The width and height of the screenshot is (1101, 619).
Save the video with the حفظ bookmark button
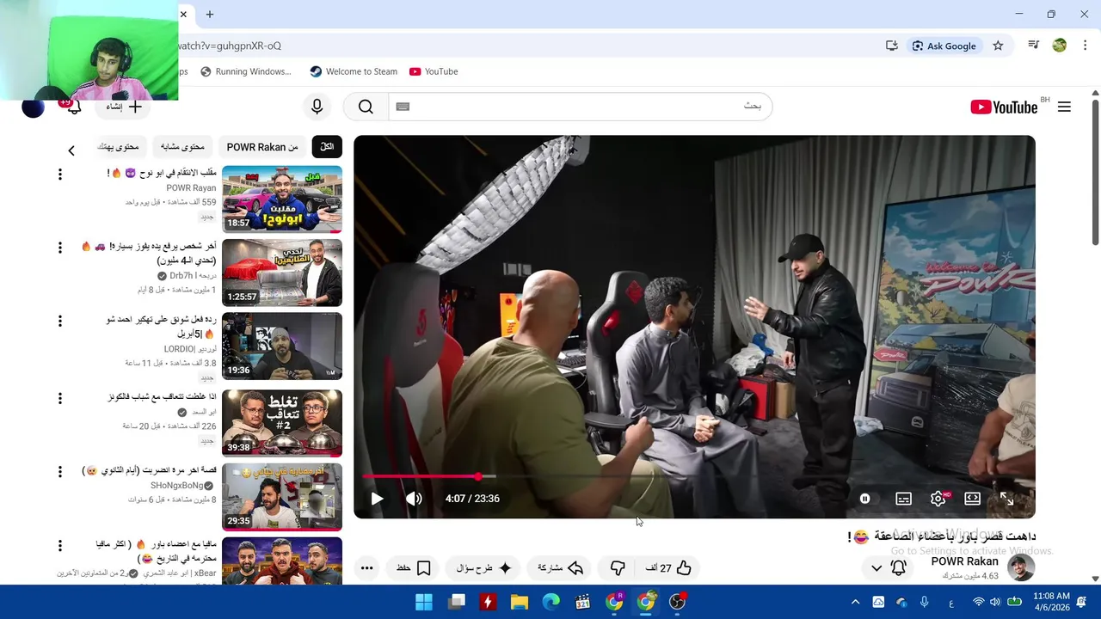[414, 568]
